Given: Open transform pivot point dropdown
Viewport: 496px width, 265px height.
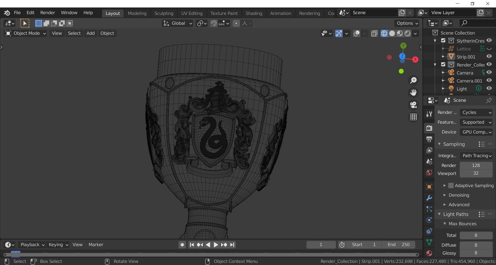Looking at the screenshot, I should pos(202,23).
